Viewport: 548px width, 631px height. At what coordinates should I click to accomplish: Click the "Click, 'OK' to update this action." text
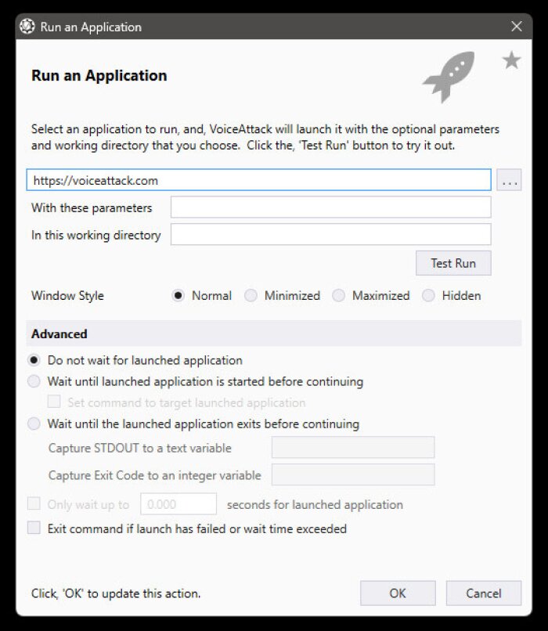pos(116,593)
